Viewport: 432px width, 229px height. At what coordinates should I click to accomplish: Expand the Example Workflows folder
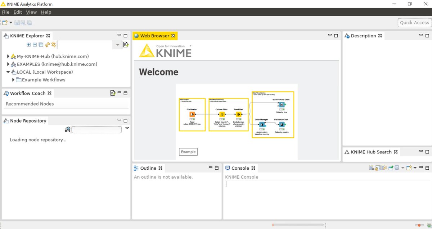13,80
